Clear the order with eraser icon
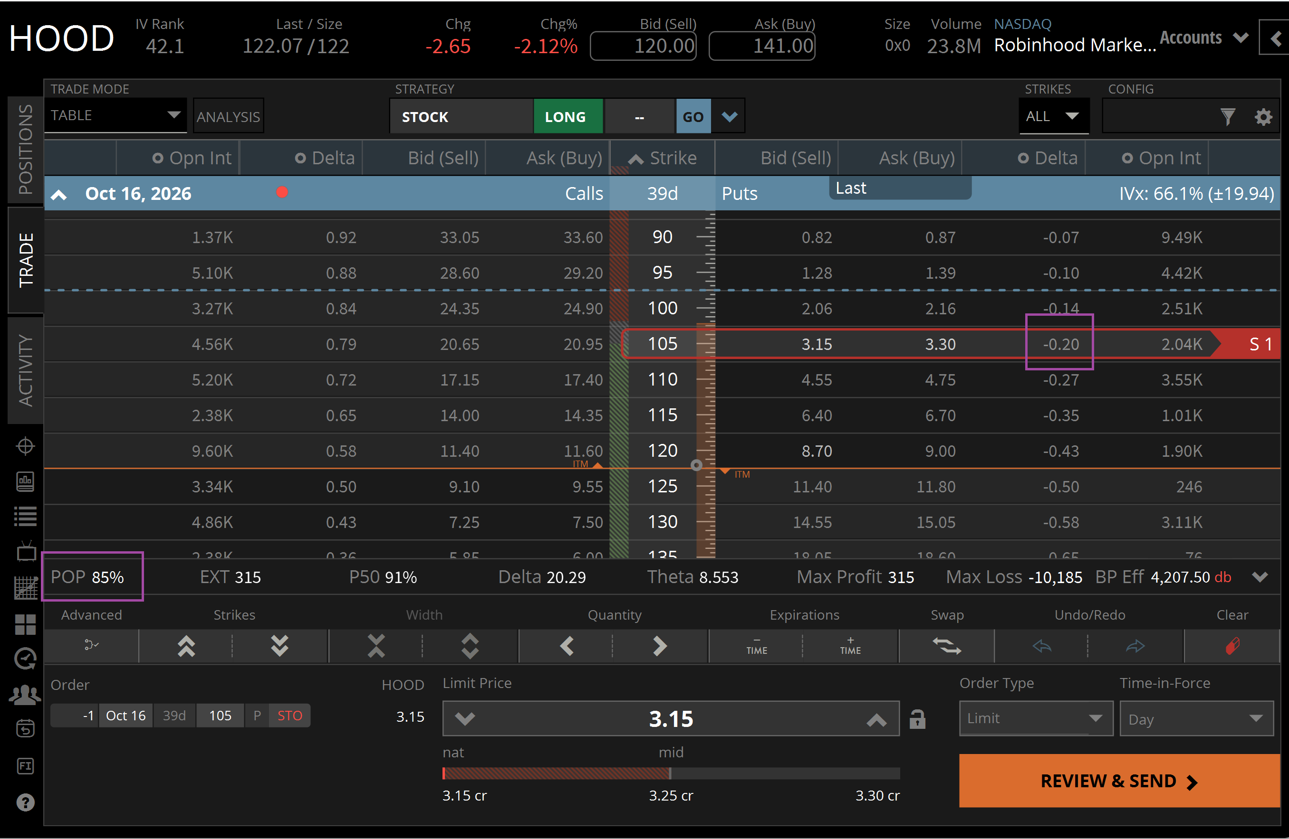 (1232, 645)
